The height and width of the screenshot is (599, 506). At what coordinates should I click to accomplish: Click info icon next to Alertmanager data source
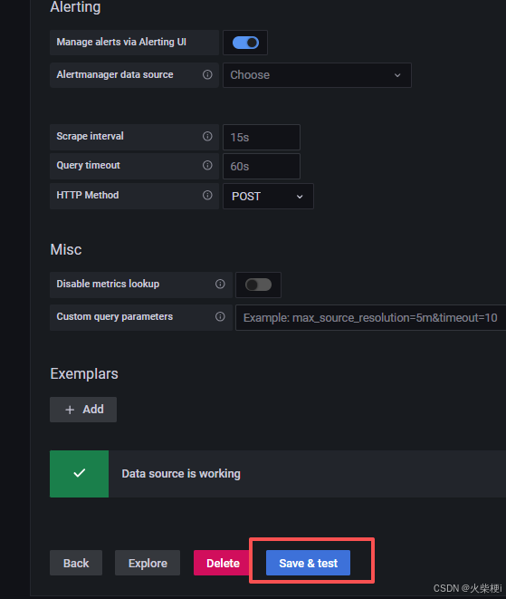[207, 74]
